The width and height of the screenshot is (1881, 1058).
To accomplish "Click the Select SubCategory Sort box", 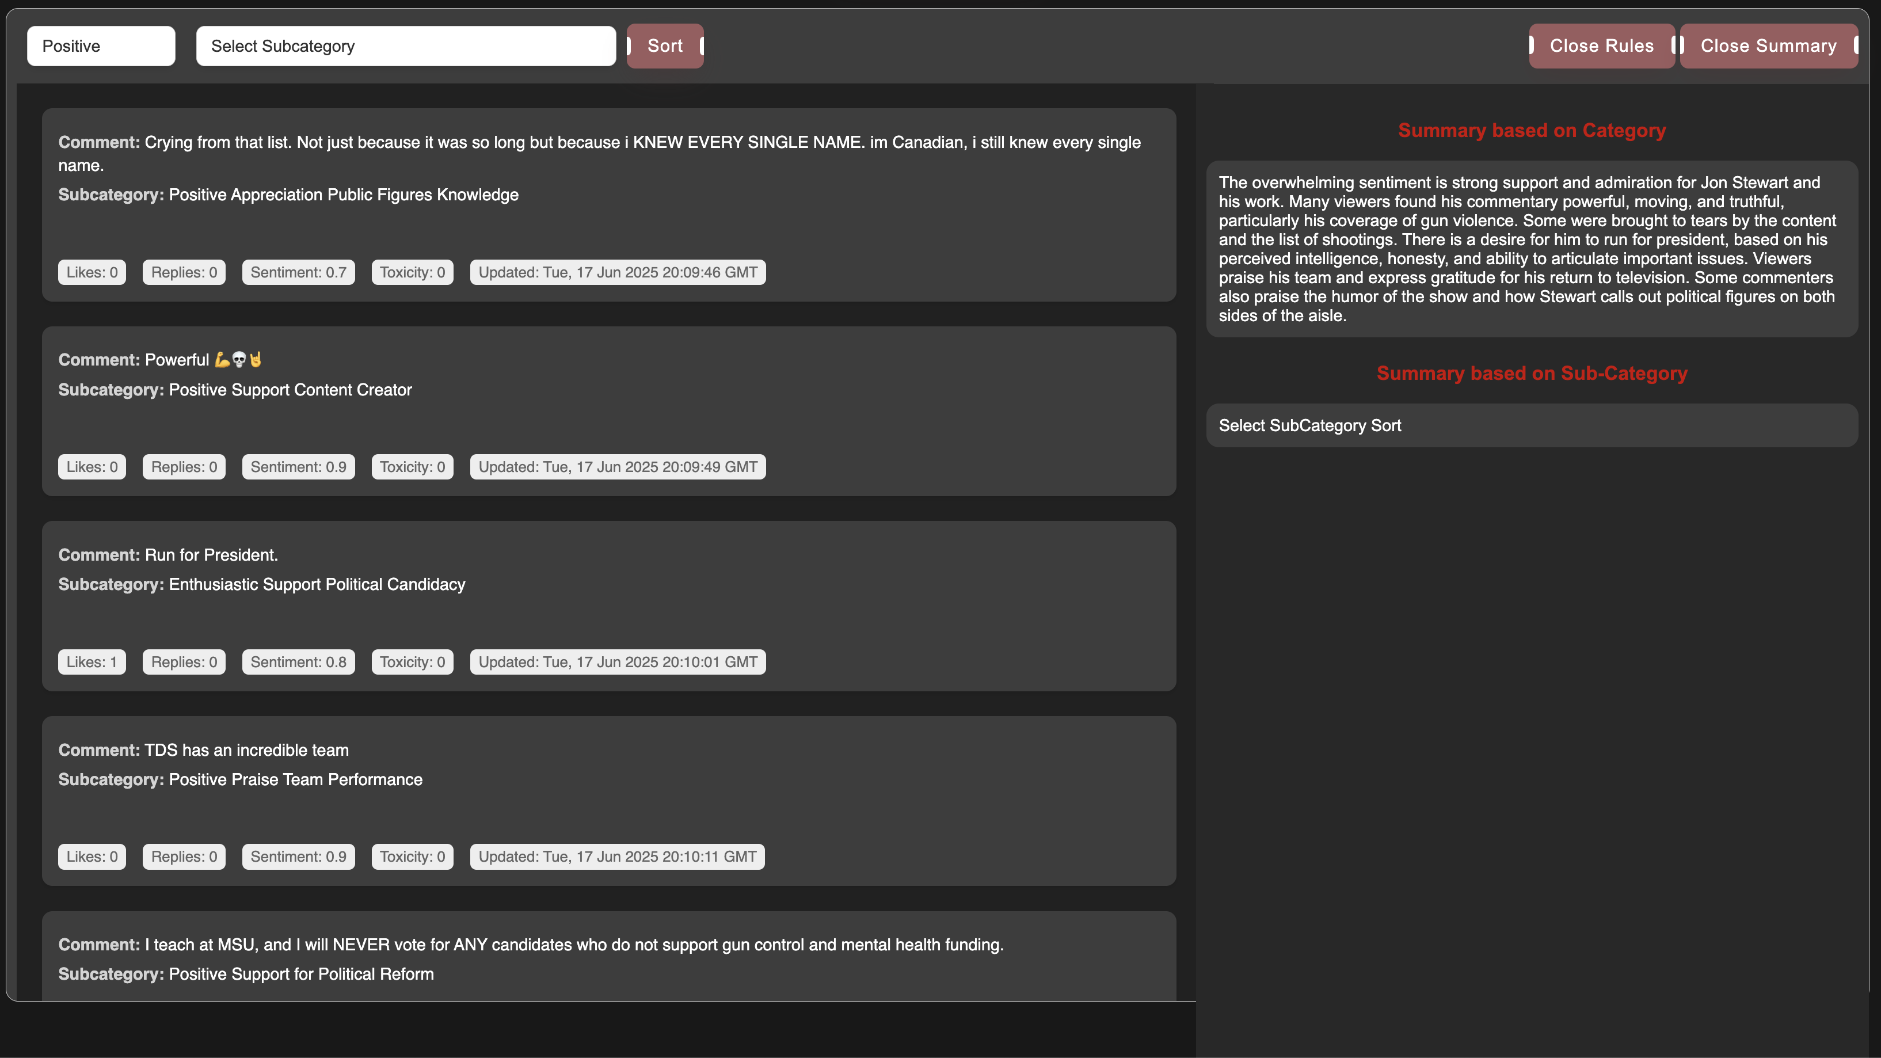I will tap(1531, 426).
